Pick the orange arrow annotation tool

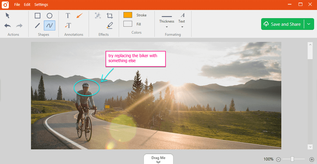tap(79, 16)
